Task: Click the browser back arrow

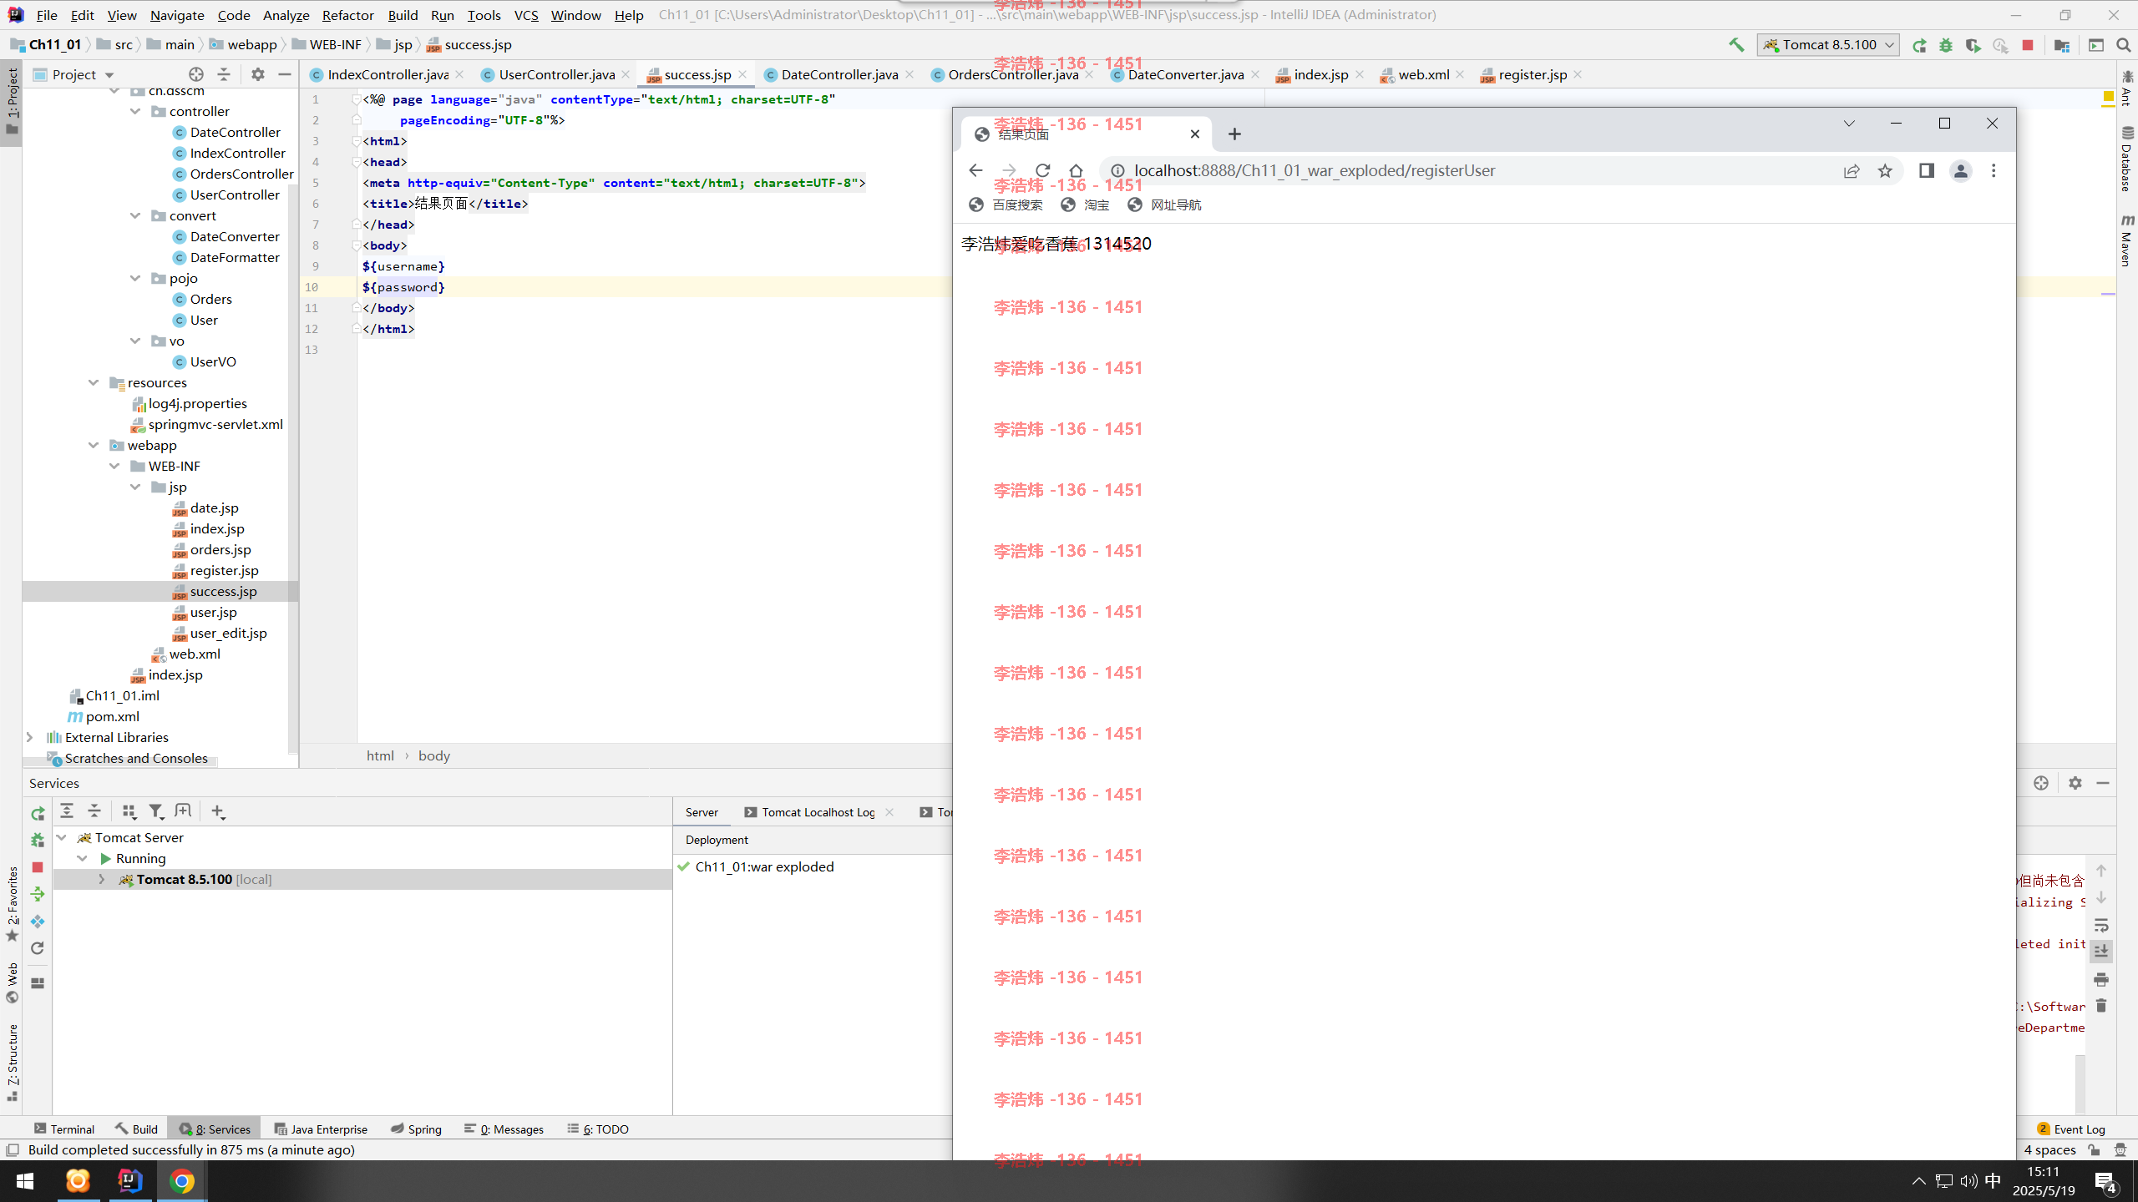Action: click(x=975, y=170)
